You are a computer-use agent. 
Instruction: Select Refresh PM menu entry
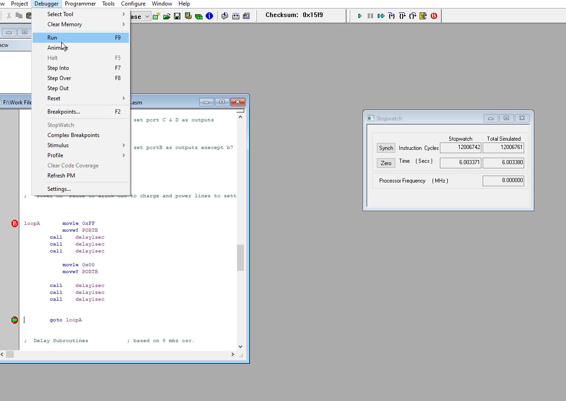[x=81, y=176]
